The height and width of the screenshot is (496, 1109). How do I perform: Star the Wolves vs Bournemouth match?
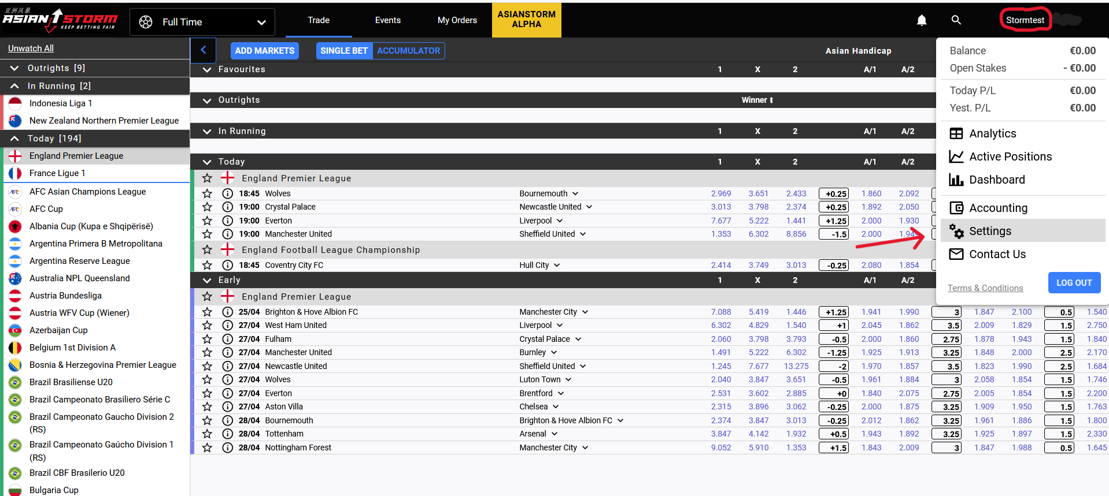click(207, 193)
